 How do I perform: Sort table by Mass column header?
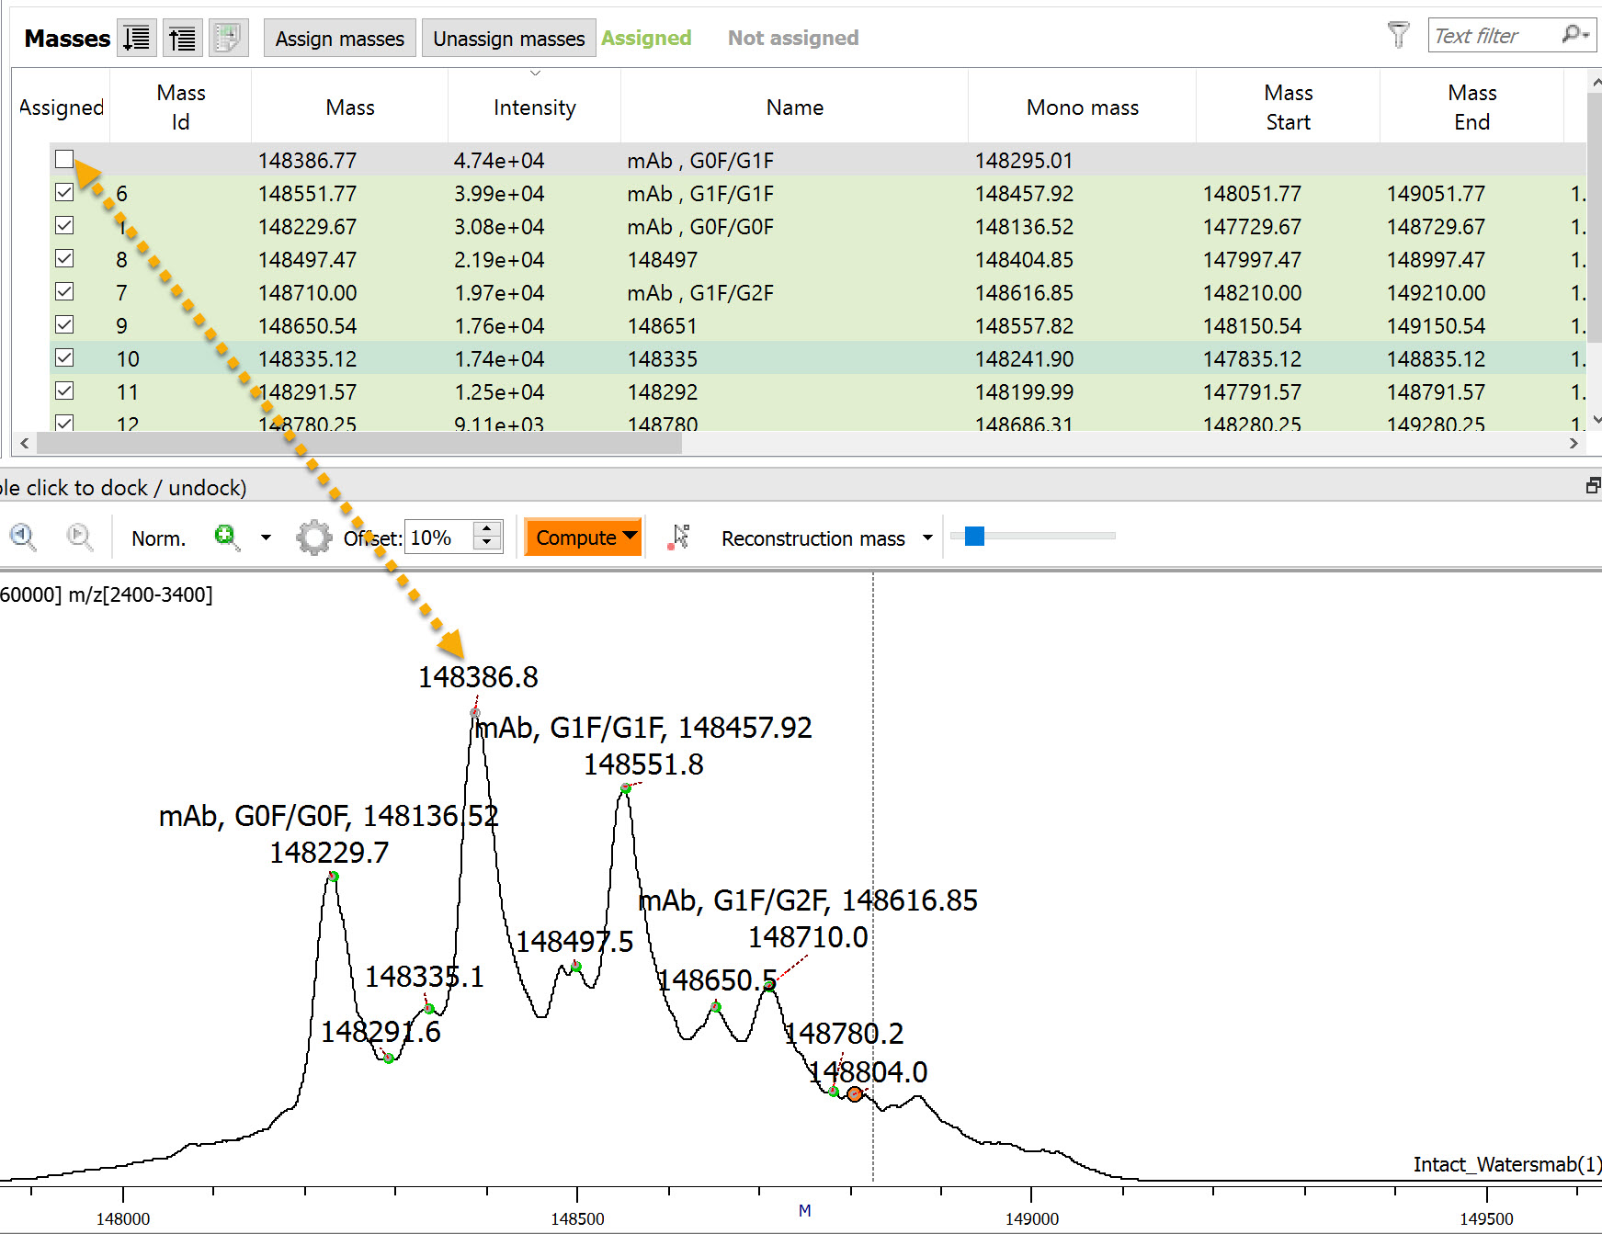click(x=350, y=108)
